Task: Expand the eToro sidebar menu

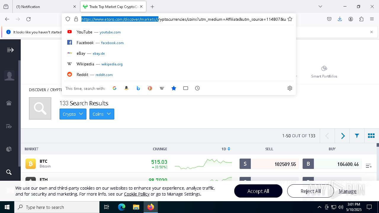Action: pyautogui.click(x=10, y=50)
